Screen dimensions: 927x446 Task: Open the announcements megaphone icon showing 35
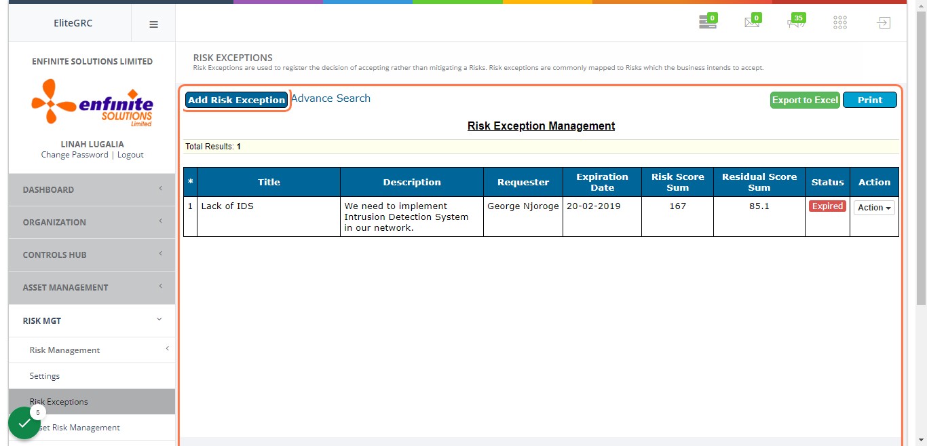795,22
